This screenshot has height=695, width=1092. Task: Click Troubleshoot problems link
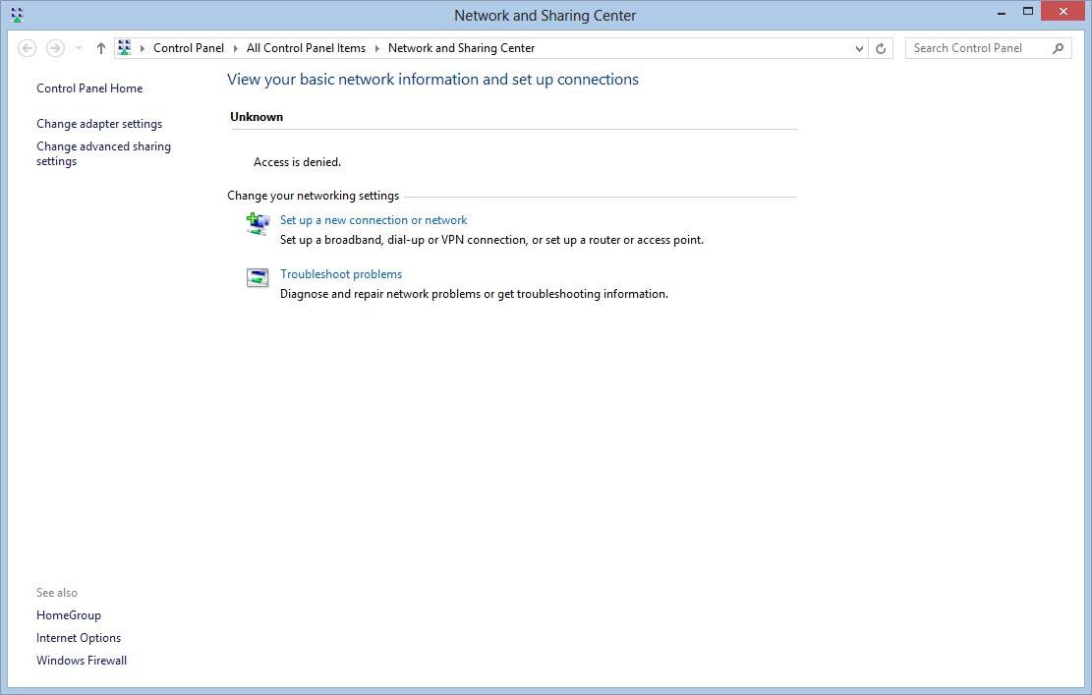coord(340,274)
